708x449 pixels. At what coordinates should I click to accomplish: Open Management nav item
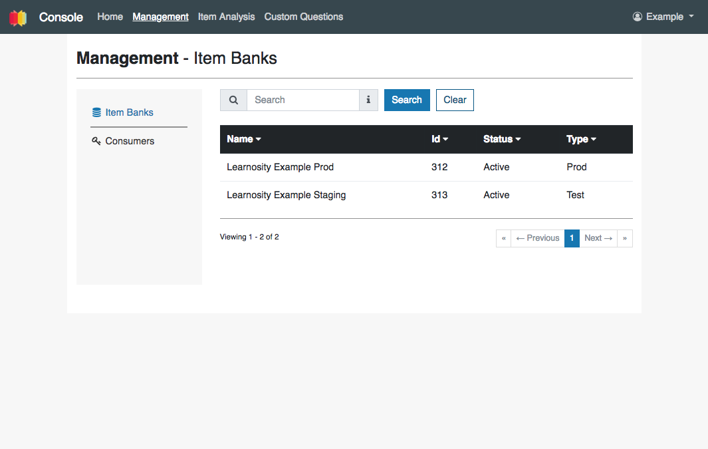coord(160,17)
